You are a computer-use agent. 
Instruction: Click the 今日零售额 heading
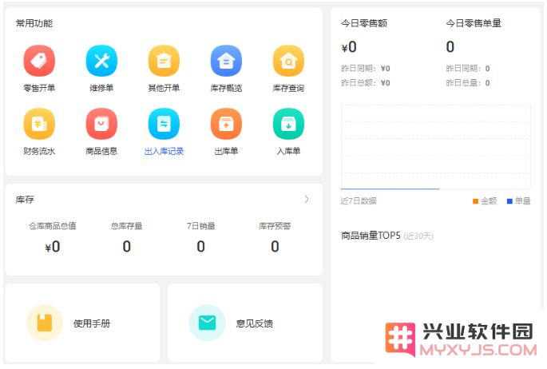point(364,23)
